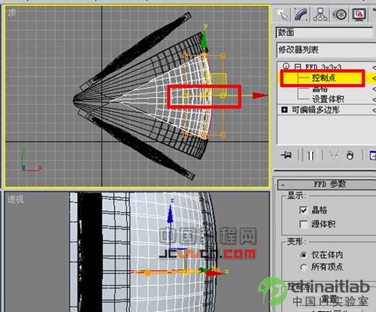Screen dimensions: 376x312
Task: Click the Make Unique icon
Action: tap(334, 156)
